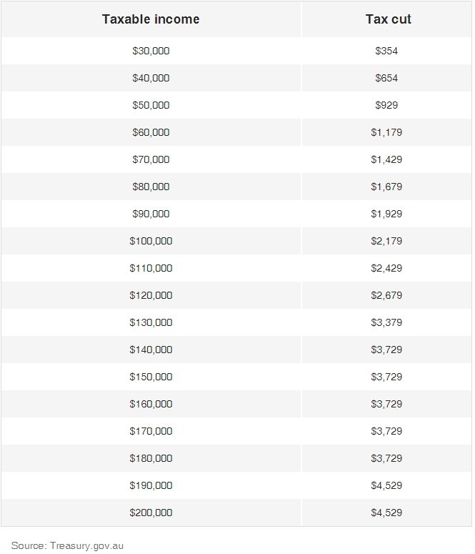The width and height of the screenshot is (475, 554).
Task: Click the $354 tax cut value
Action: pyautogui.click(x=386, y=51)
